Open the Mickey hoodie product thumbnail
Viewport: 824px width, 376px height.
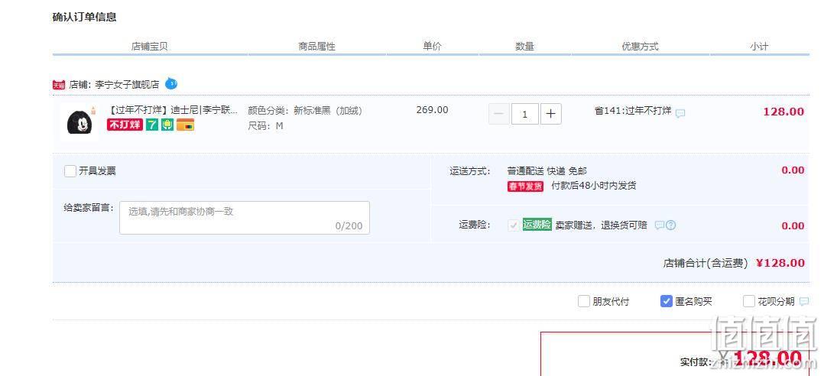(x=79, y=122)
